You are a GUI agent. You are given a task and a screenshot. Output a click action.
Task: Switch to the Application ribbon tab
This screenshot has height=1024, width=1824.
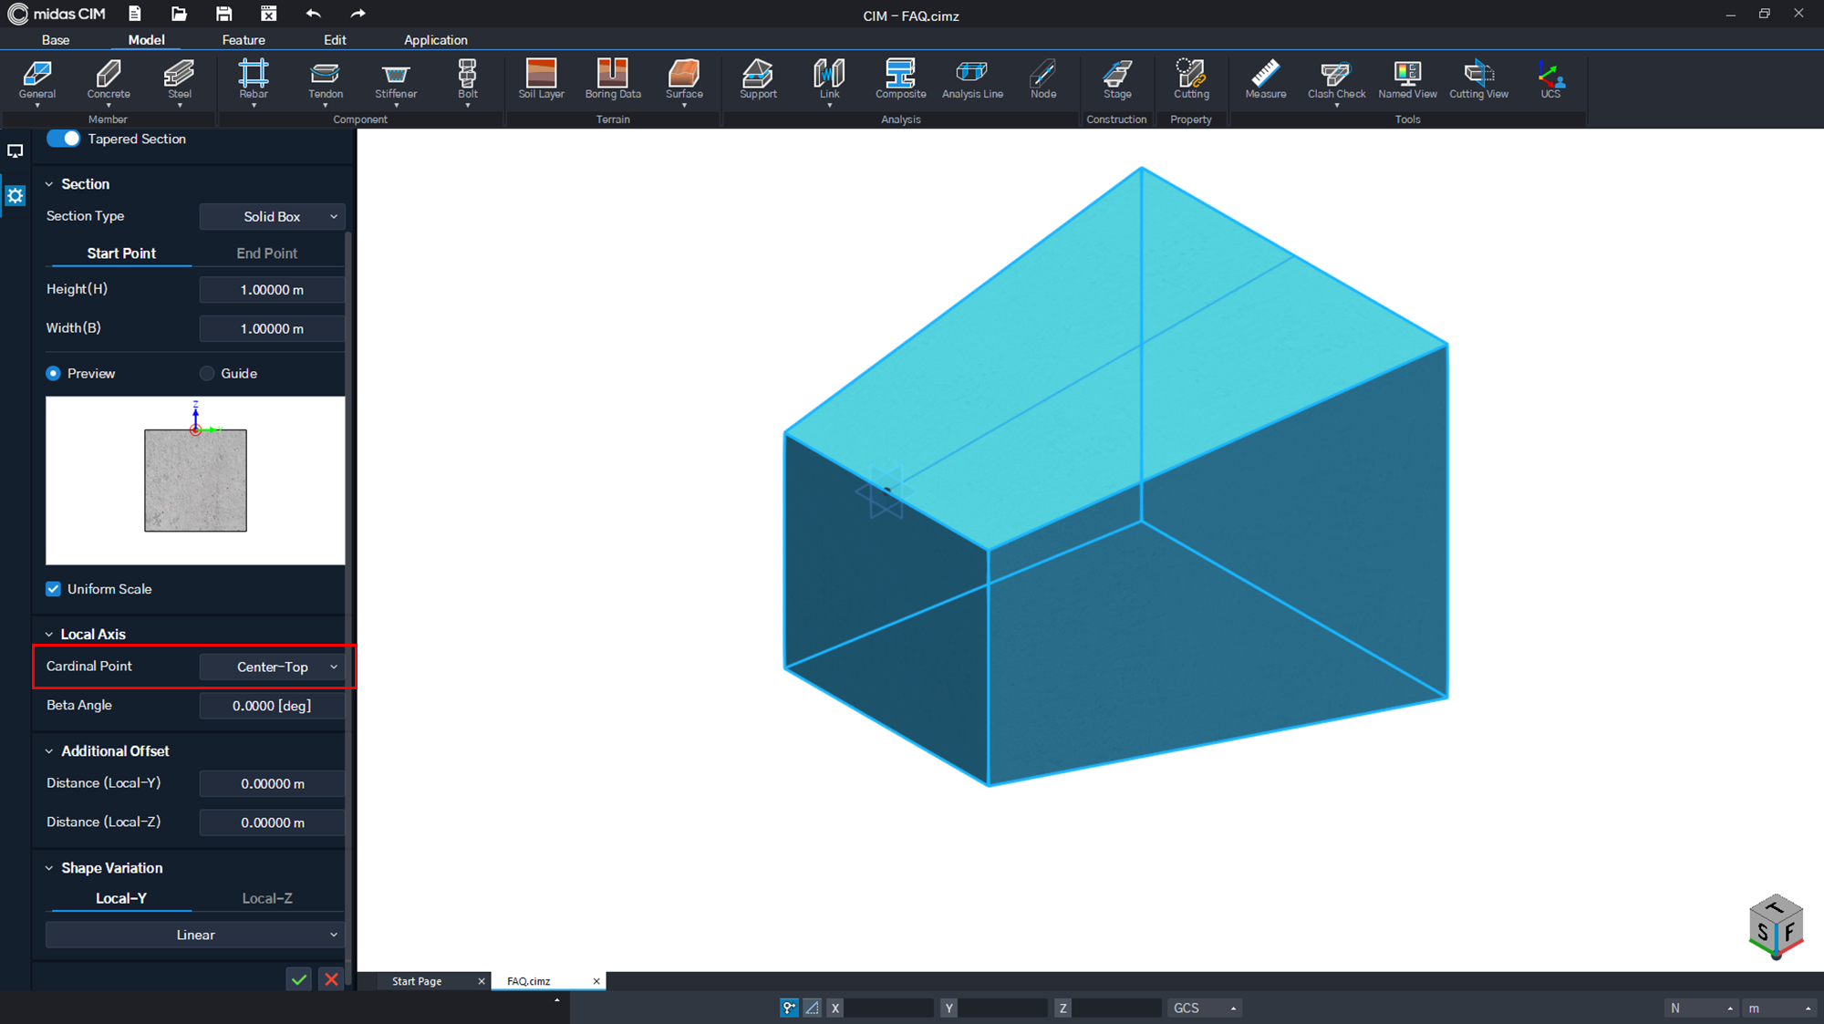point(435,40)
